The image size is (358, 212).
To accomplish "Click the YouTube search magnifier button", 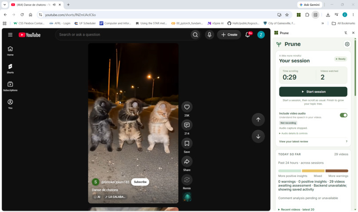I will [x=195, y=35].
